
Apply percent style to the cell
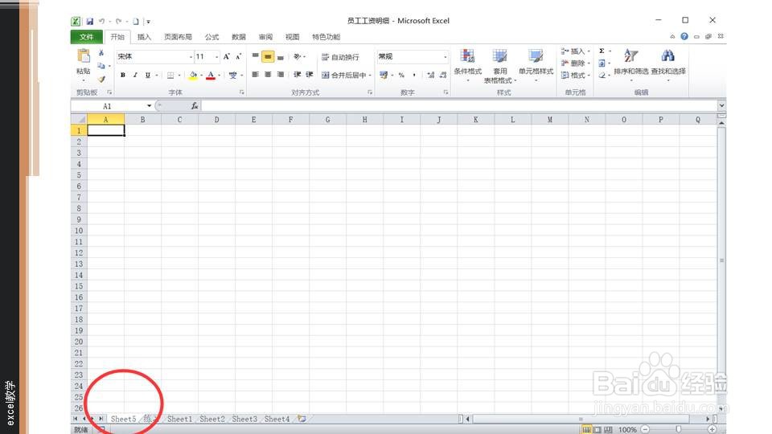(402, 76)
